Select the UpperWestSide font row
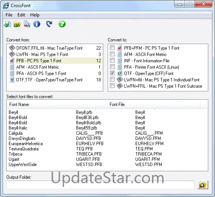 pos(107,164)
